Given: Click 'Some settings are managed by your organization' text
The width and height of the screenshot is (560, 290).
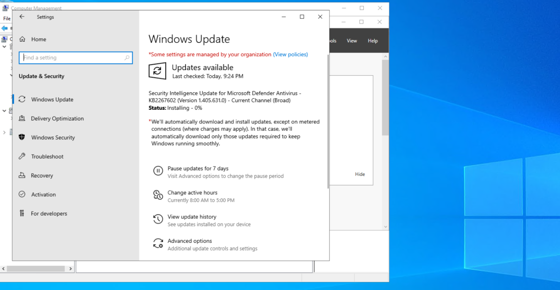Looking at the screenshot, I should pyautogui.click(x=210, y=54).
